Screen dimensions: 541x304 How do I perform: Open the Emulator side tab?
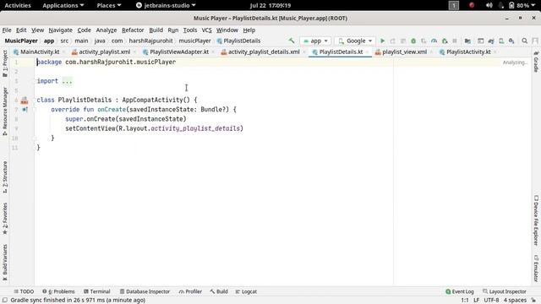(536, 269)
